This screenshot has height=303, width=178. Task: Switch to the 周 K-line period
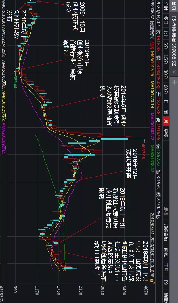point(166,112)
